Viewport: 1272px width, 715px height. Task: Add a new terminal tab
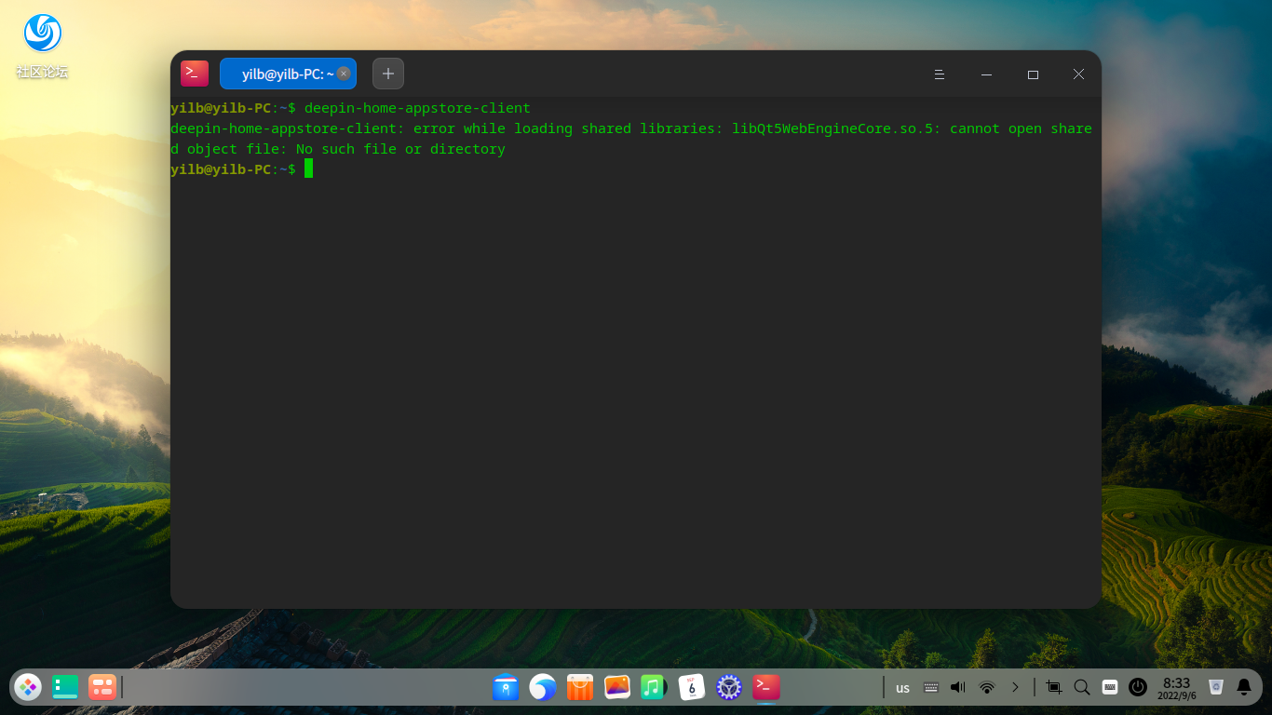point(388,74)
